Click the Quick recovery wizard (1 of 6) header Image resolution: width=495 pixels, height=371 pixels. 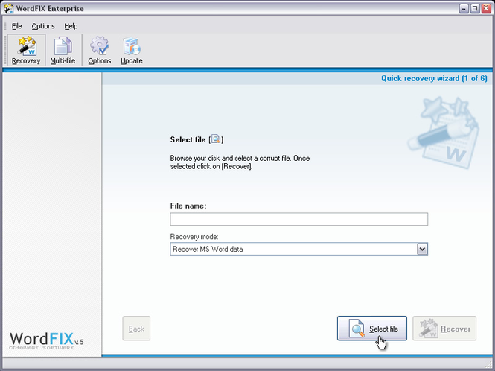(x=434, y=78)
